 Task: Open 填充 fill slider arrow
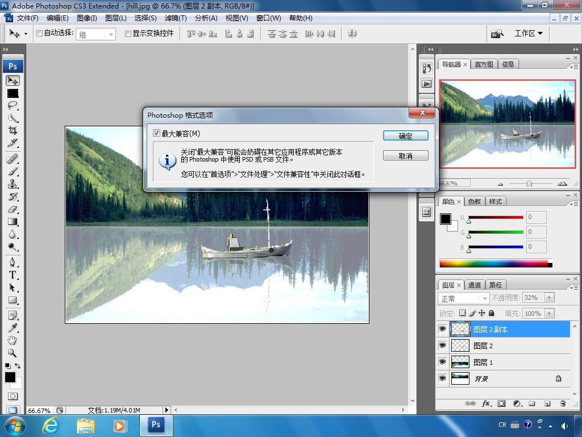(550, 314)
